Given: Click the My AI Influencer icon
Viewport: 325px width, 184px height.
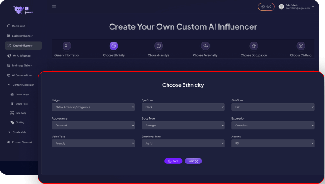Looking at the screenshot, I should tap(9, 56).
